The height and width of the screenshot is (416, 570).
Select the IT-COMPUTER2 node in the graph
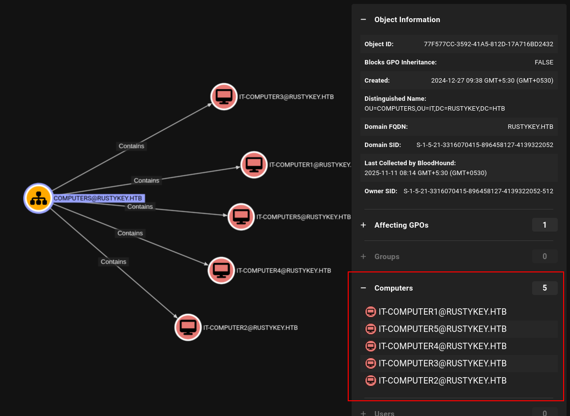188,327
